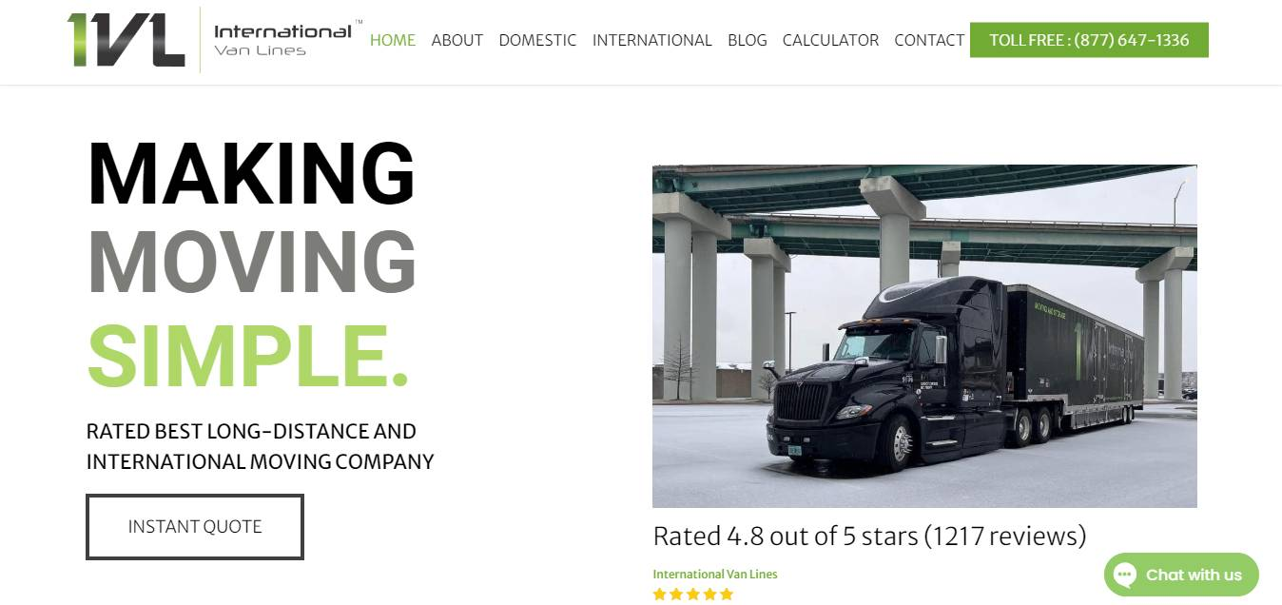Click the black moving truck photo
The height and width of the screenshot is (605, 1282).
[924, 336]
